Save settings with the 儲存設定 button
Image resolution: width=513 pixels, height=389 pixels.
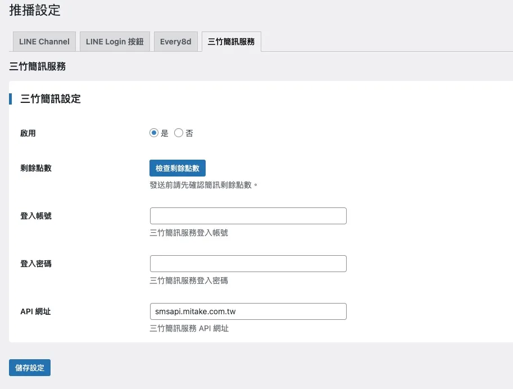(29, 368)
